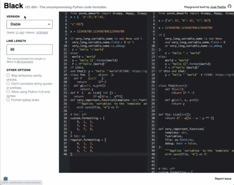Click input line 6 number 123456789.123456789E123456789
The width and height of the screenshot is (234, 185).
[x=101, y=31]
